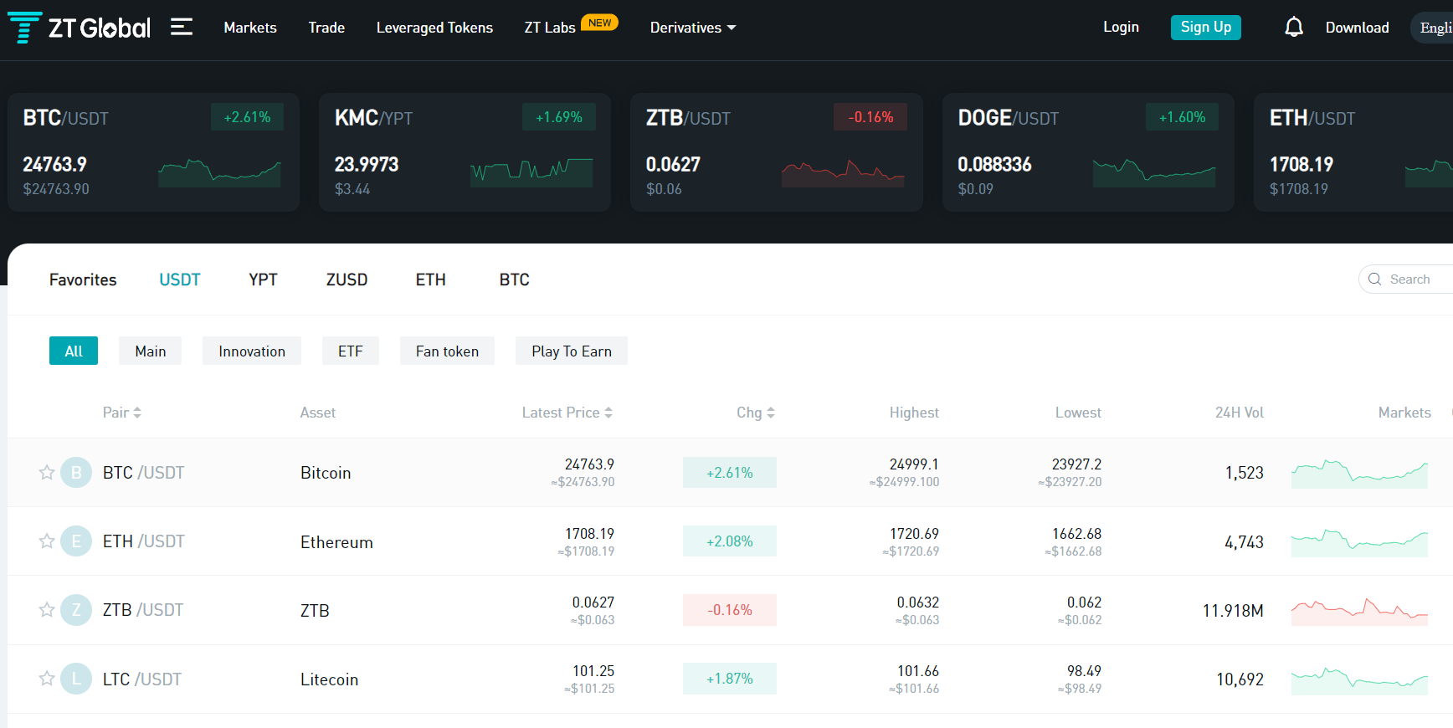Click the ETH coin icon in table
1453x728 pixels.
click(x=76, y=541)
